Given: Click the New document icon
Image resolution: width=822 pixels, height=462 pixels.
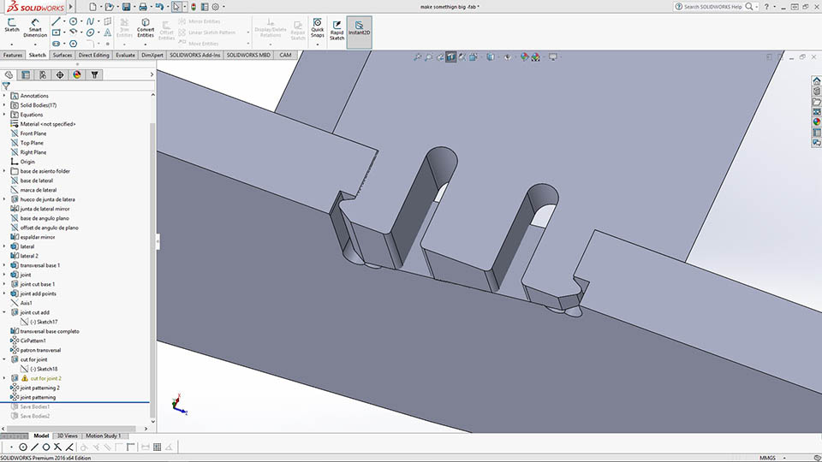Looking at the screenshot, I should (92, 7).
